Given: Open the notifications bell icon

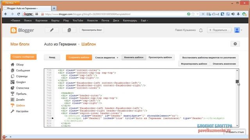Looking at the screenshot, I should point(201,30).
